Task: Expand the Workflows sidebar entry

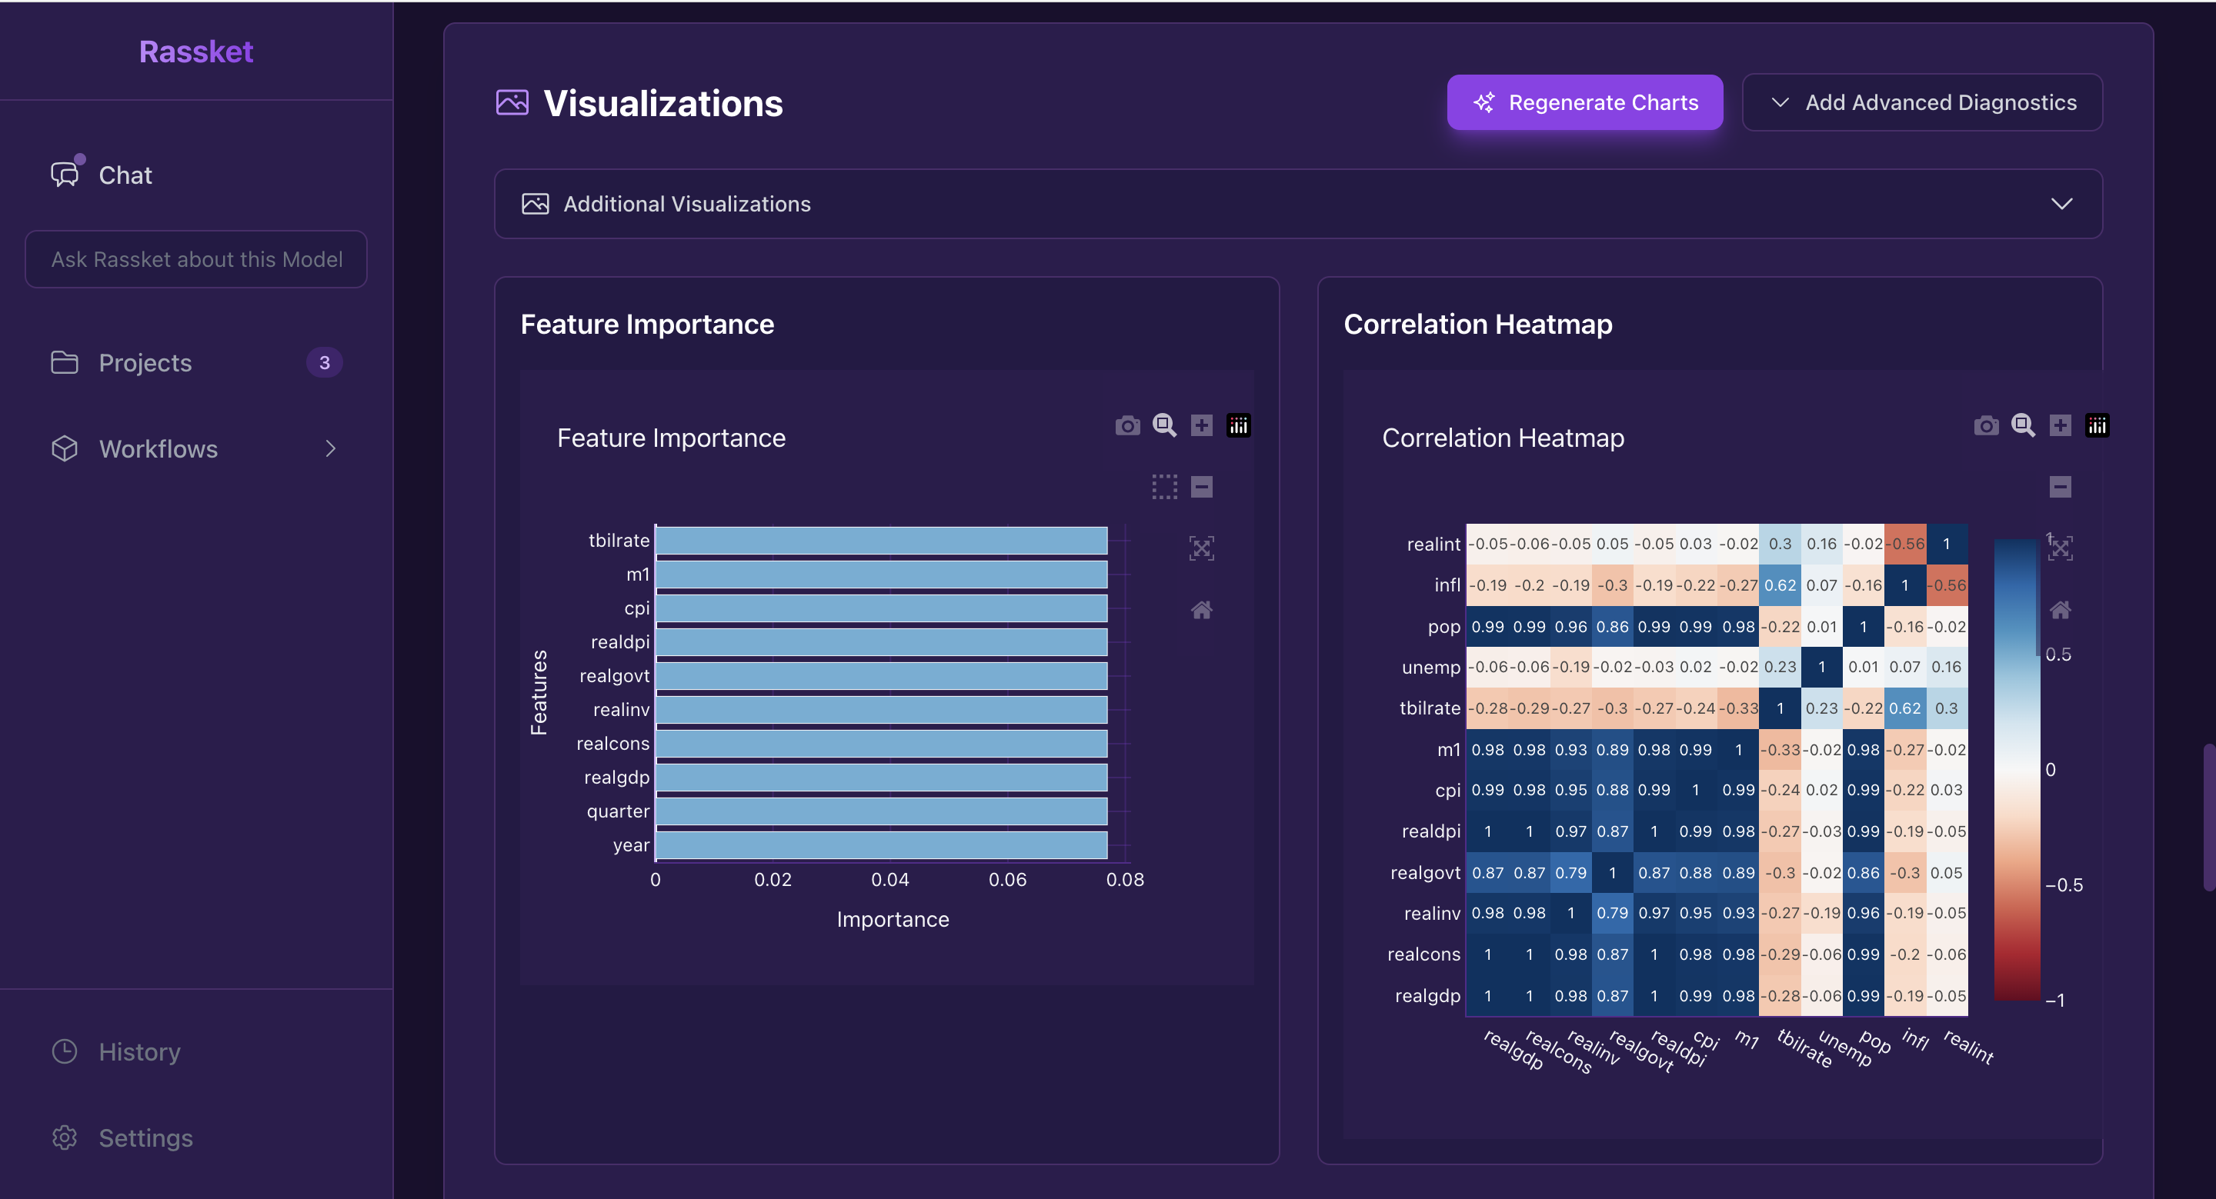Action: click(x=159, y=448)
